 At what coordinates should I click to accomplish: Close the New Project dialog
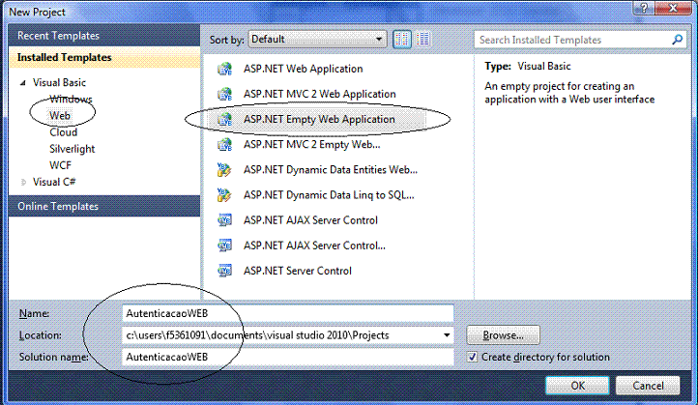(674, 8)
